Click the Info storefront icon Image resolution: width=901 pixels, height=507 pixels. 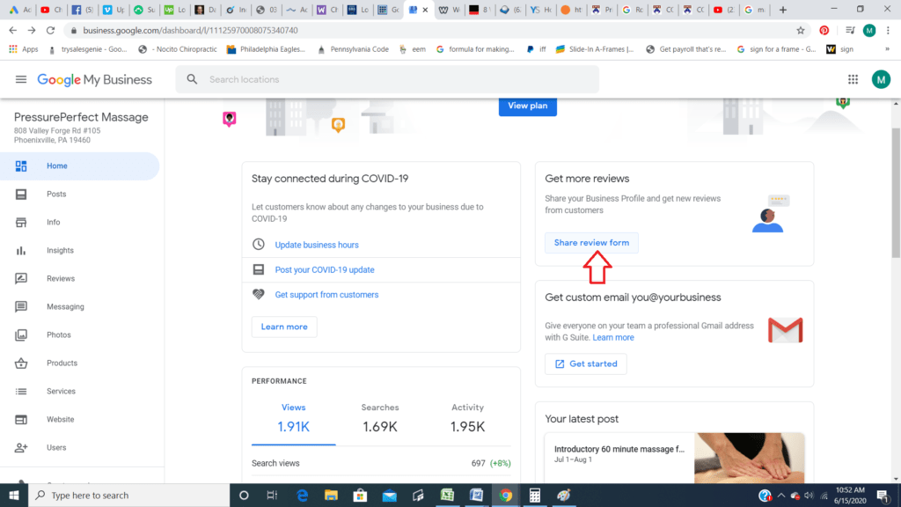coord(21,223)
